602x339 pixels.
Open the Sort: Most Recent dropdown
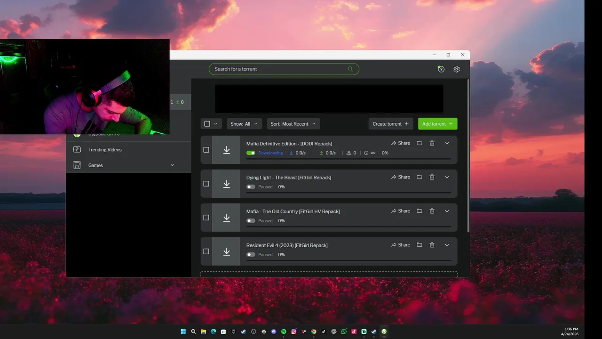293,124
